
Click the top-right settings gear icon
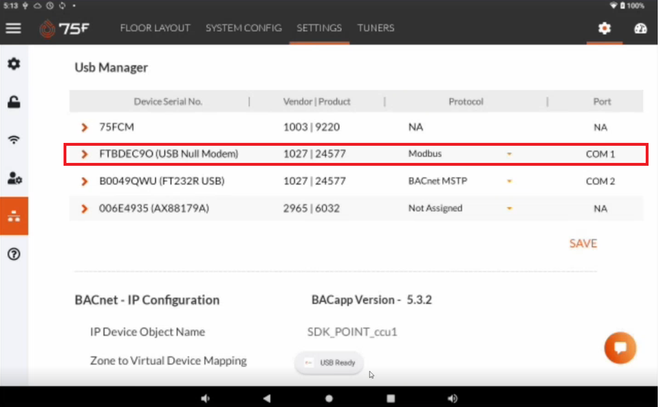[604, 28]
